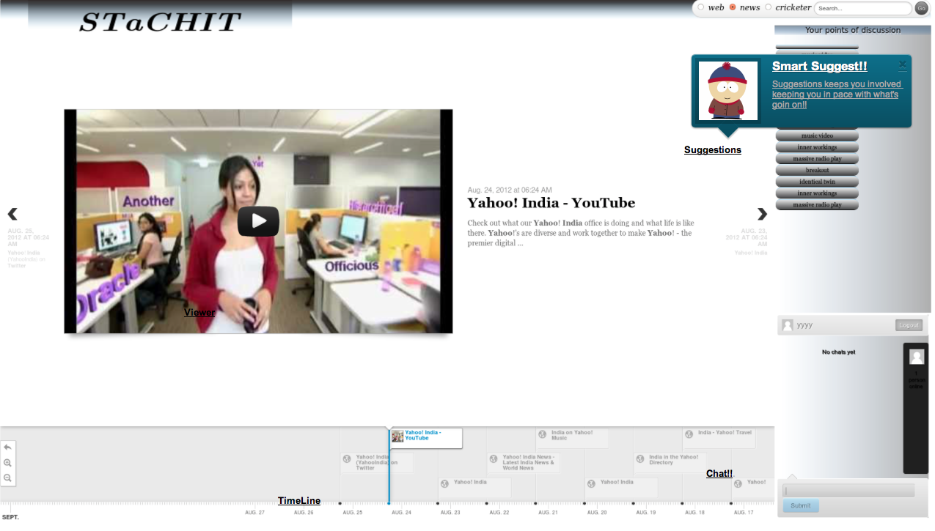This screenshot has width=935, height=531.
Task: Click the STaCHIT logo
Action: tap(160, 22)
